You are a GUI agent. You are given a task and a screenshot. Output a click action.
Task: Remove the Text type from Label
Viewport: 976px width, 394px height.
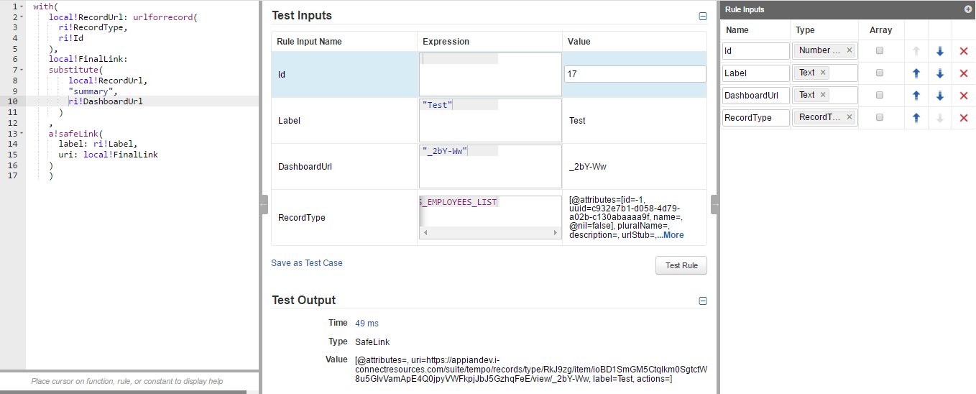(823, 73)
